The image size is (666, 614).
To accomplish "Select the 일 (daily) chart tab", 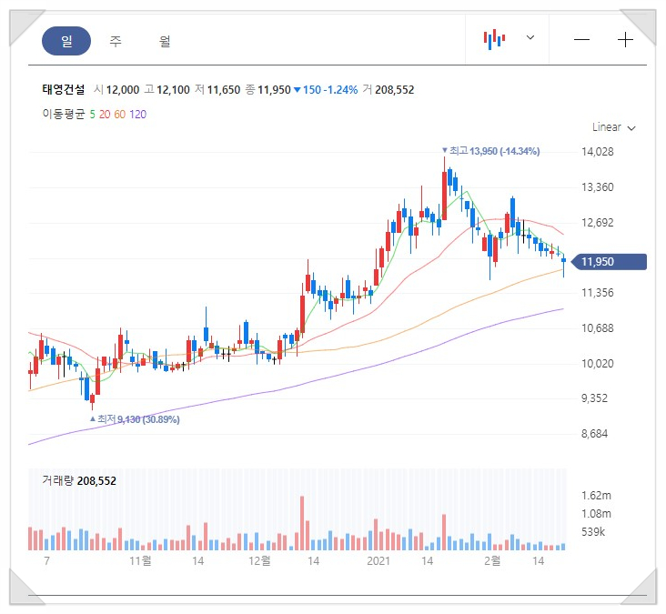I will 66,41.
